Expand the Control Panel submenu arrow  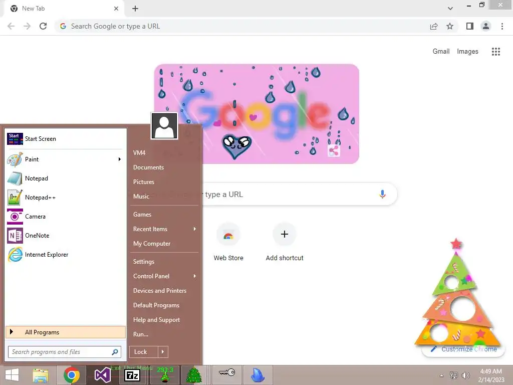click(195, 276)
